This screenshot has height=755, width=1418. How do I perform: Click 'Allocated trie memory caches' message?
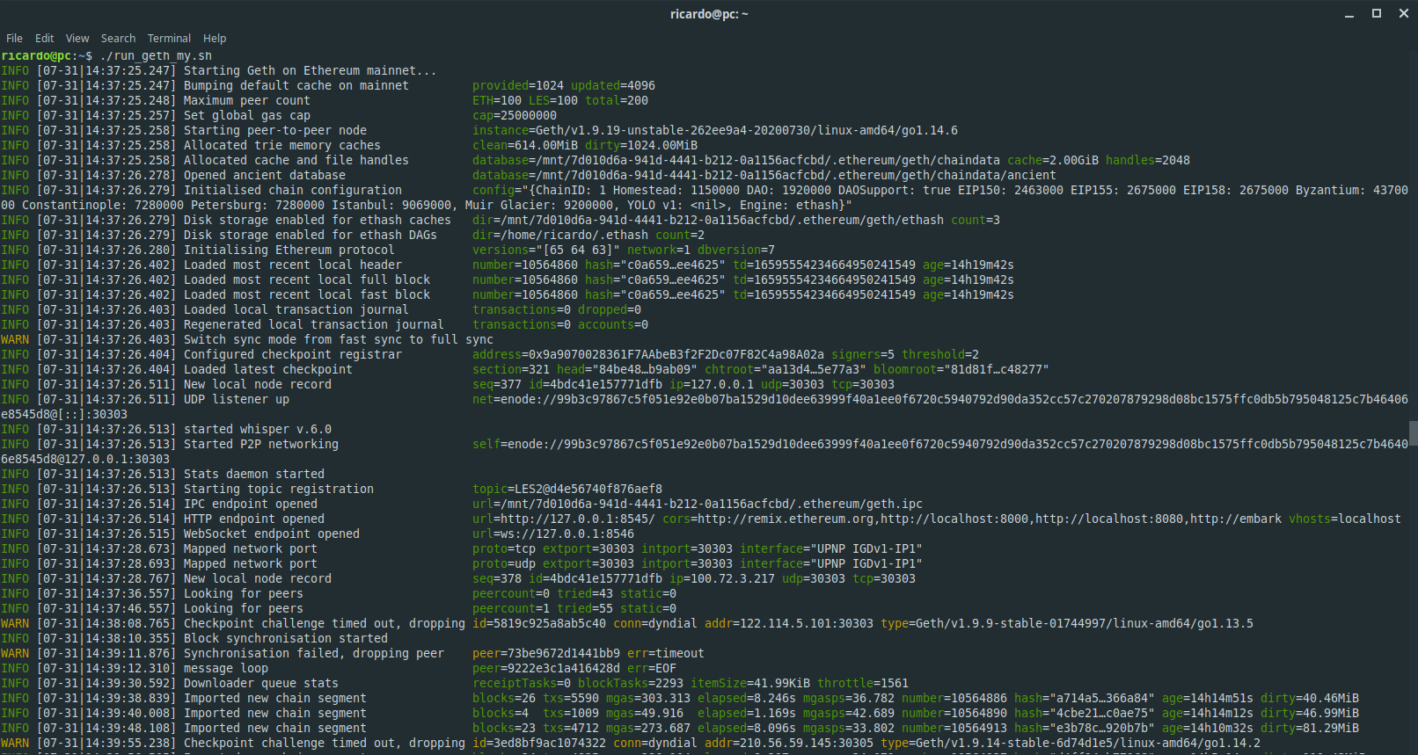click(x=282, y=145)
